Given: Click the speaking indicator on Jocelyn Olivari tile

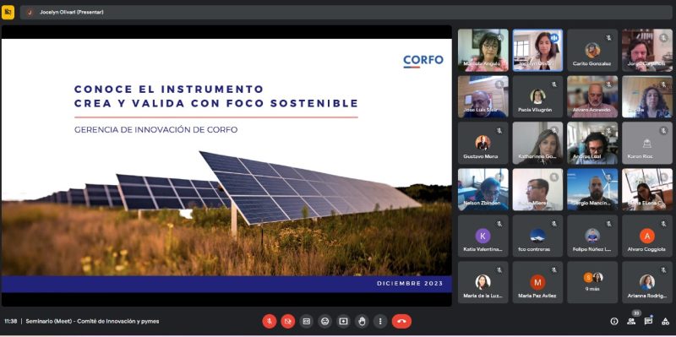Looking at the screenshot, I should point(554,38).
